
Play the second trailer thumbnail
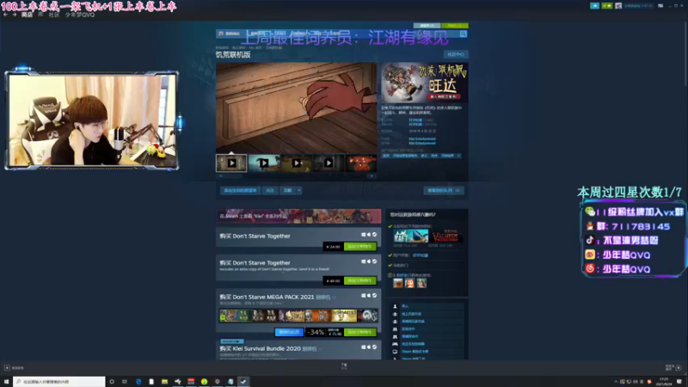264,163
